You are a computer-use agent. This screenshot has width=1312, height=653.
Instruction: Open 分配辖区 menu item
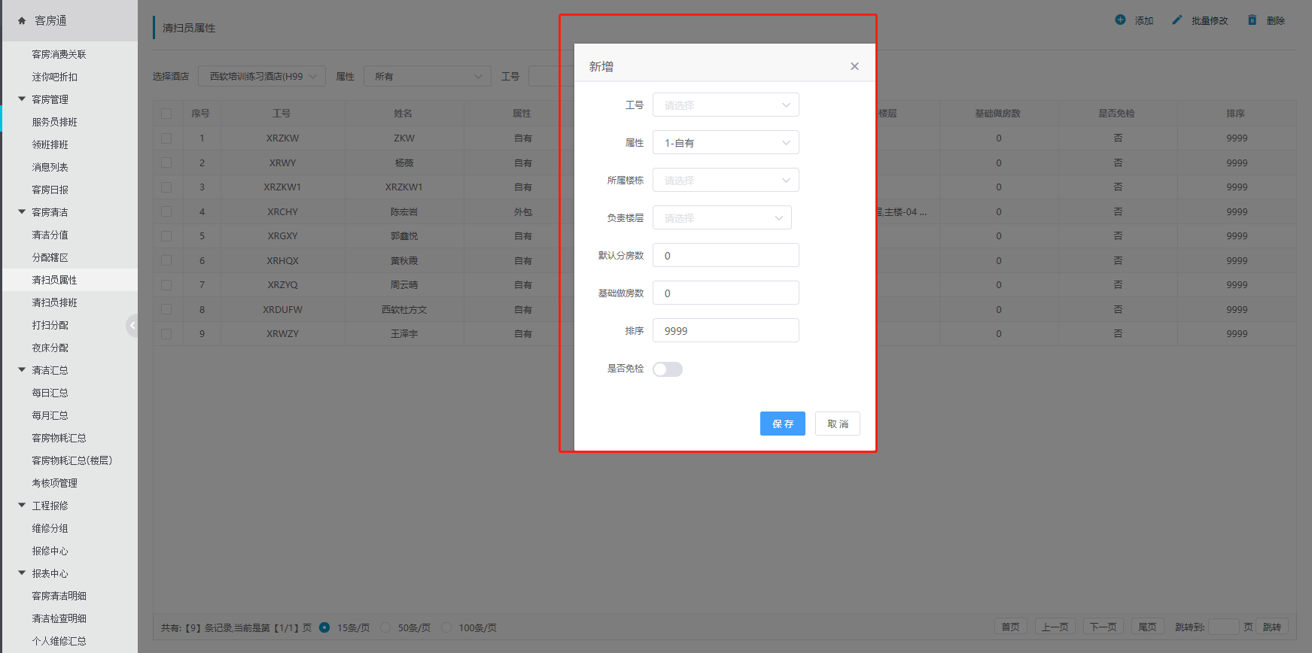[50, 257]
